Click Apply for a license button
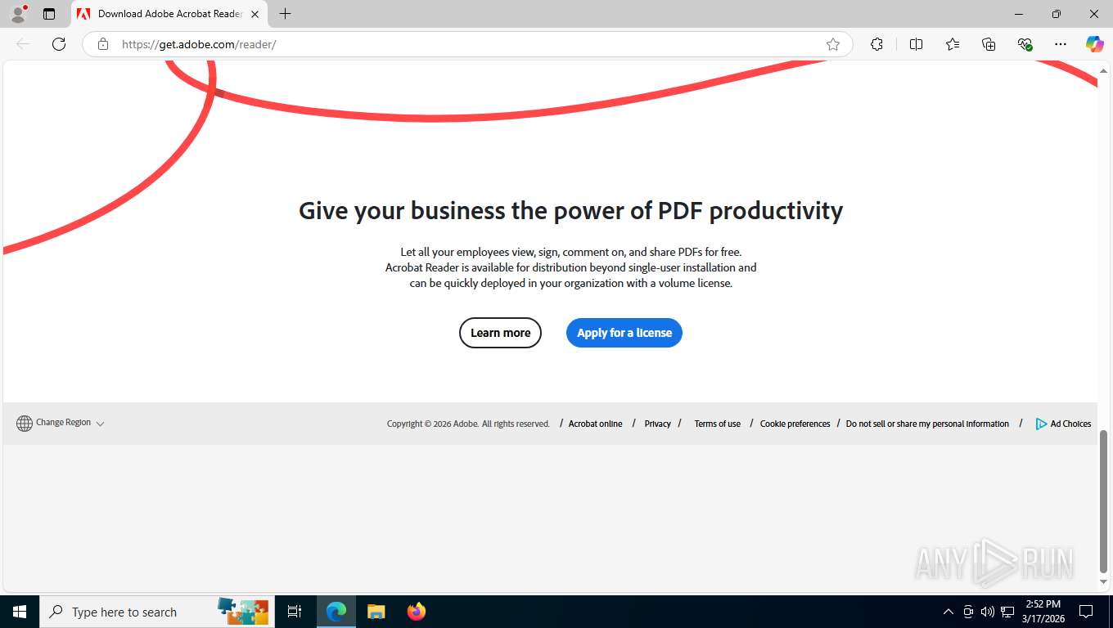 point(624,333)
